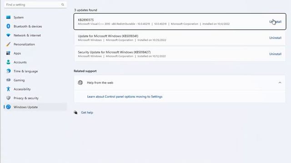Click the Get help headset icon
The height and width of the screenshot is (163, 291).
75,112
